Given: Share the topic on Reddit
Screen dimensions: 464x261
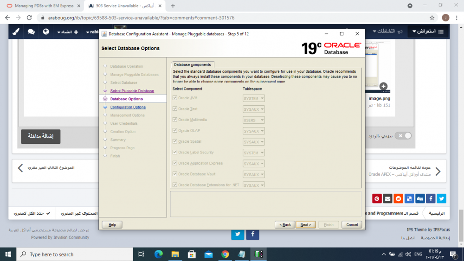Looking at the screenshot, I should [399, 198].
